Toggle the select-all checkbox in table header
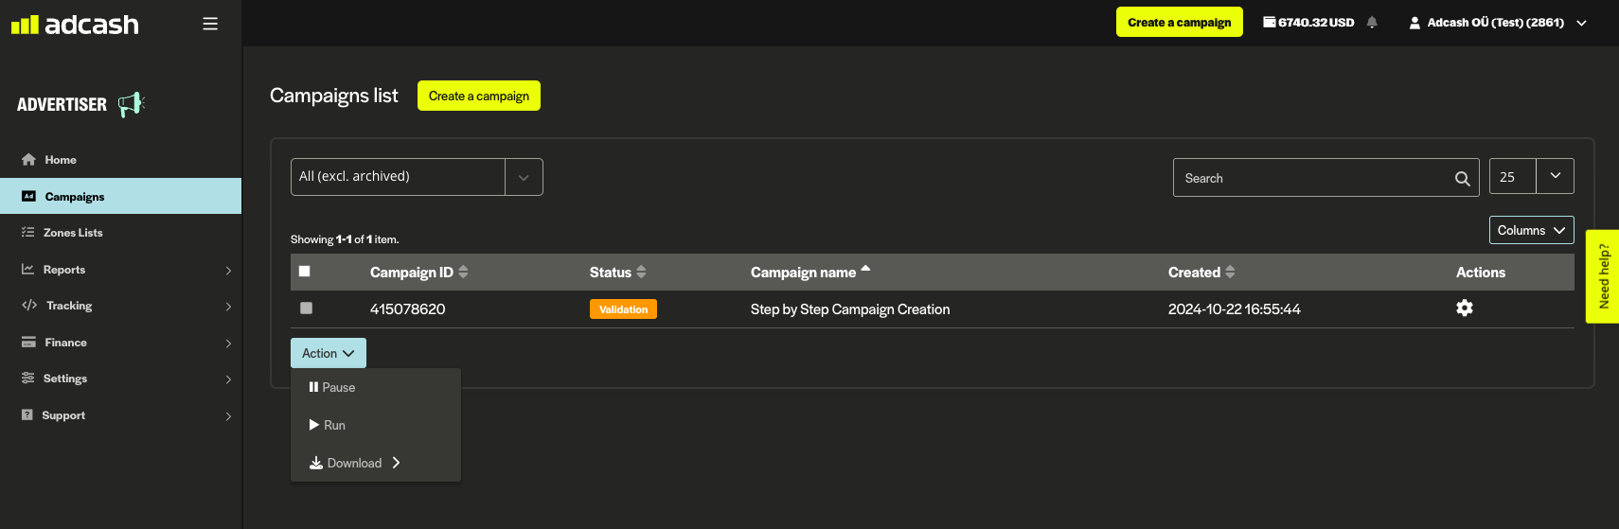Image resolution: width=1619 pixels, height=529 pixels. (305, 272)
